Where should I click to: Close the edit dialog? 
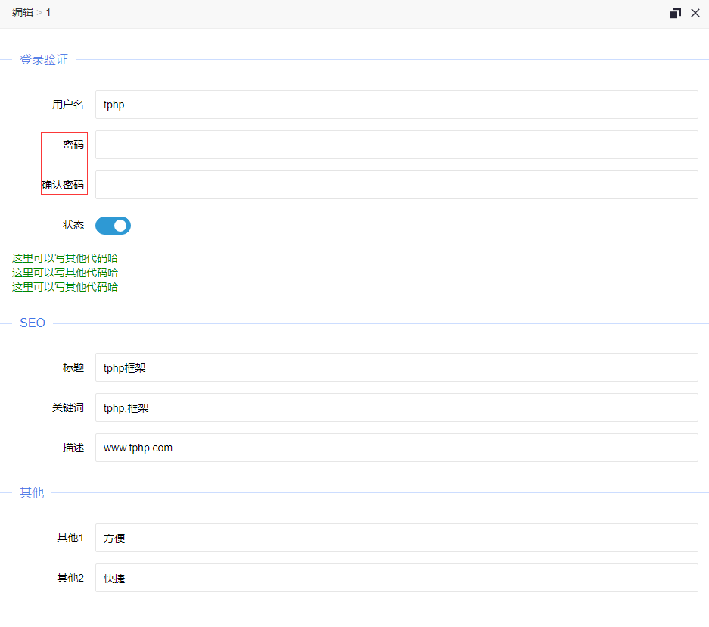tap(695, 13)
